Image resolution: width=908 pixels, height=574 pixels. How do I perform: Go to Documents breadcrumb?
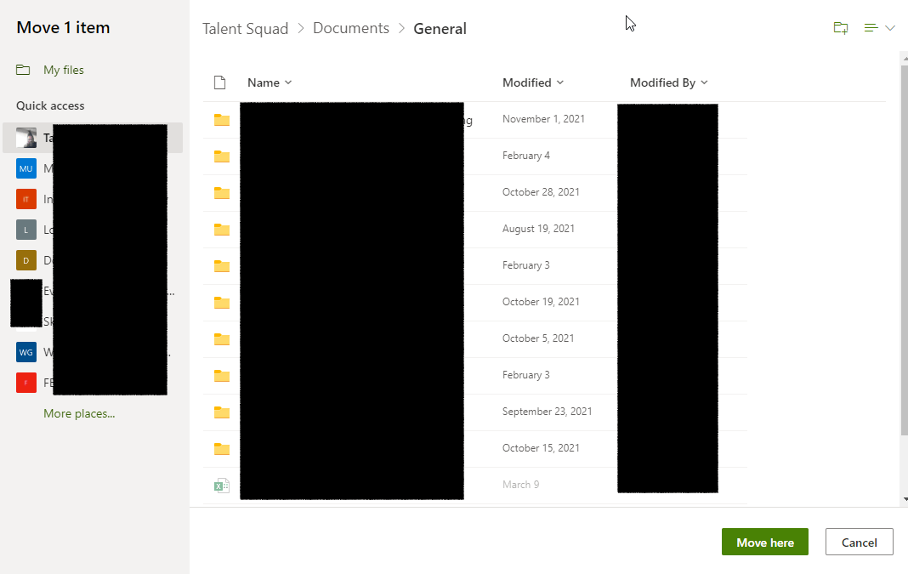tap(351, 28)
